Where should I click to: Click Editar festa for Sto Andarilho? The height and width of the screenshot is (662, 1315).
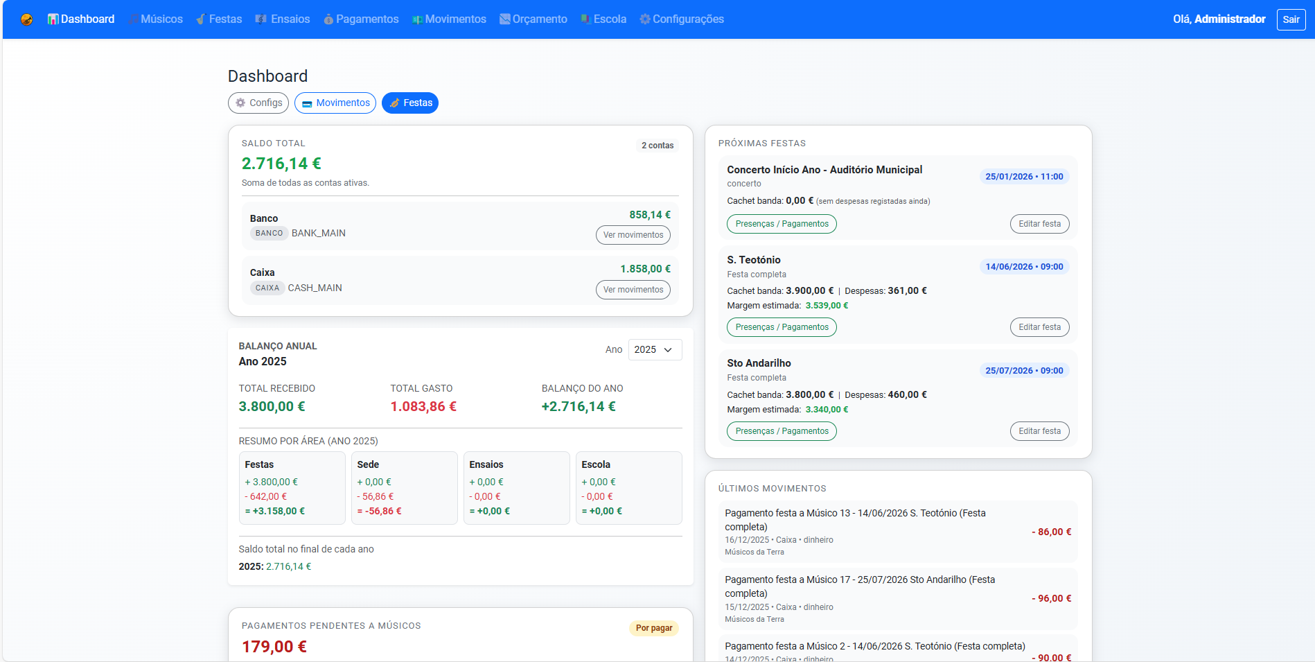[x=1039, y=431]
